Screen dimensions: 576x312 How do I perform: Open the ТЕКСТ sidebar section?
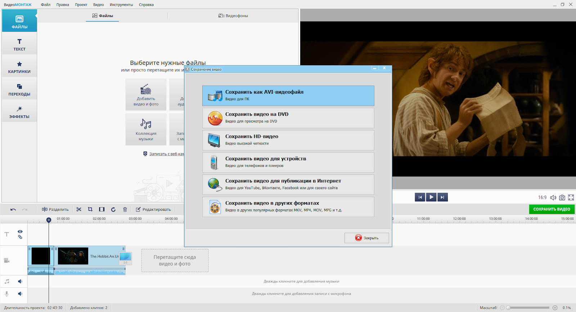click(x=19, y=44)
